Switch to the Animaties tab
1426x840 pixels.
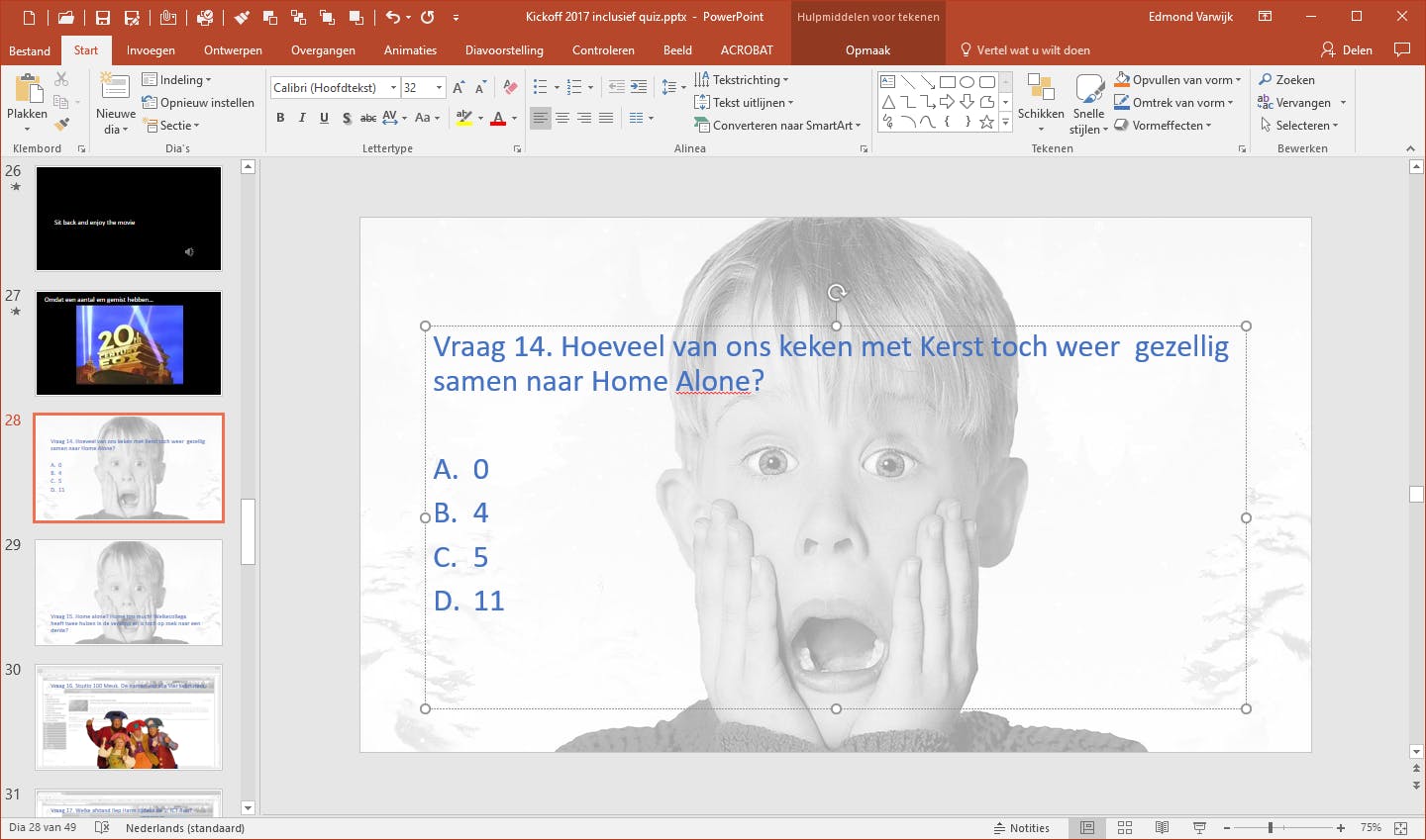pyautogui.click(x=410, y=50)
